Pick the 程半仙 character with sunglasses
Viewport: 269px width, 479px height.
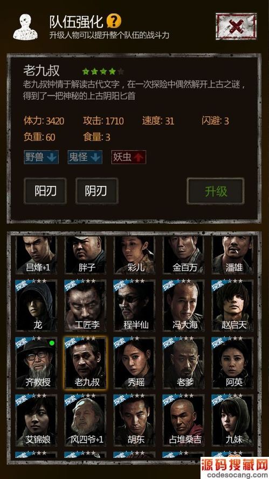135,305
